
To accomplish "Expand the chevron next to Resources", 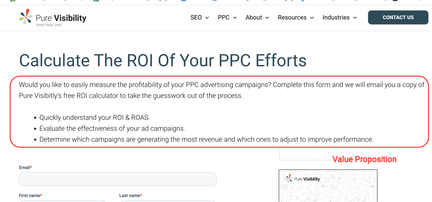I will (x=312, y=18).
